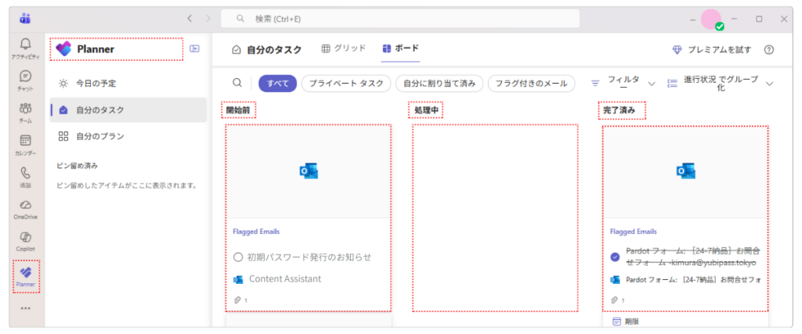Viewport: 802px width, 334px height.
Task: Open the Calendar (カレンダー) app icon
Action: (26, 145)
